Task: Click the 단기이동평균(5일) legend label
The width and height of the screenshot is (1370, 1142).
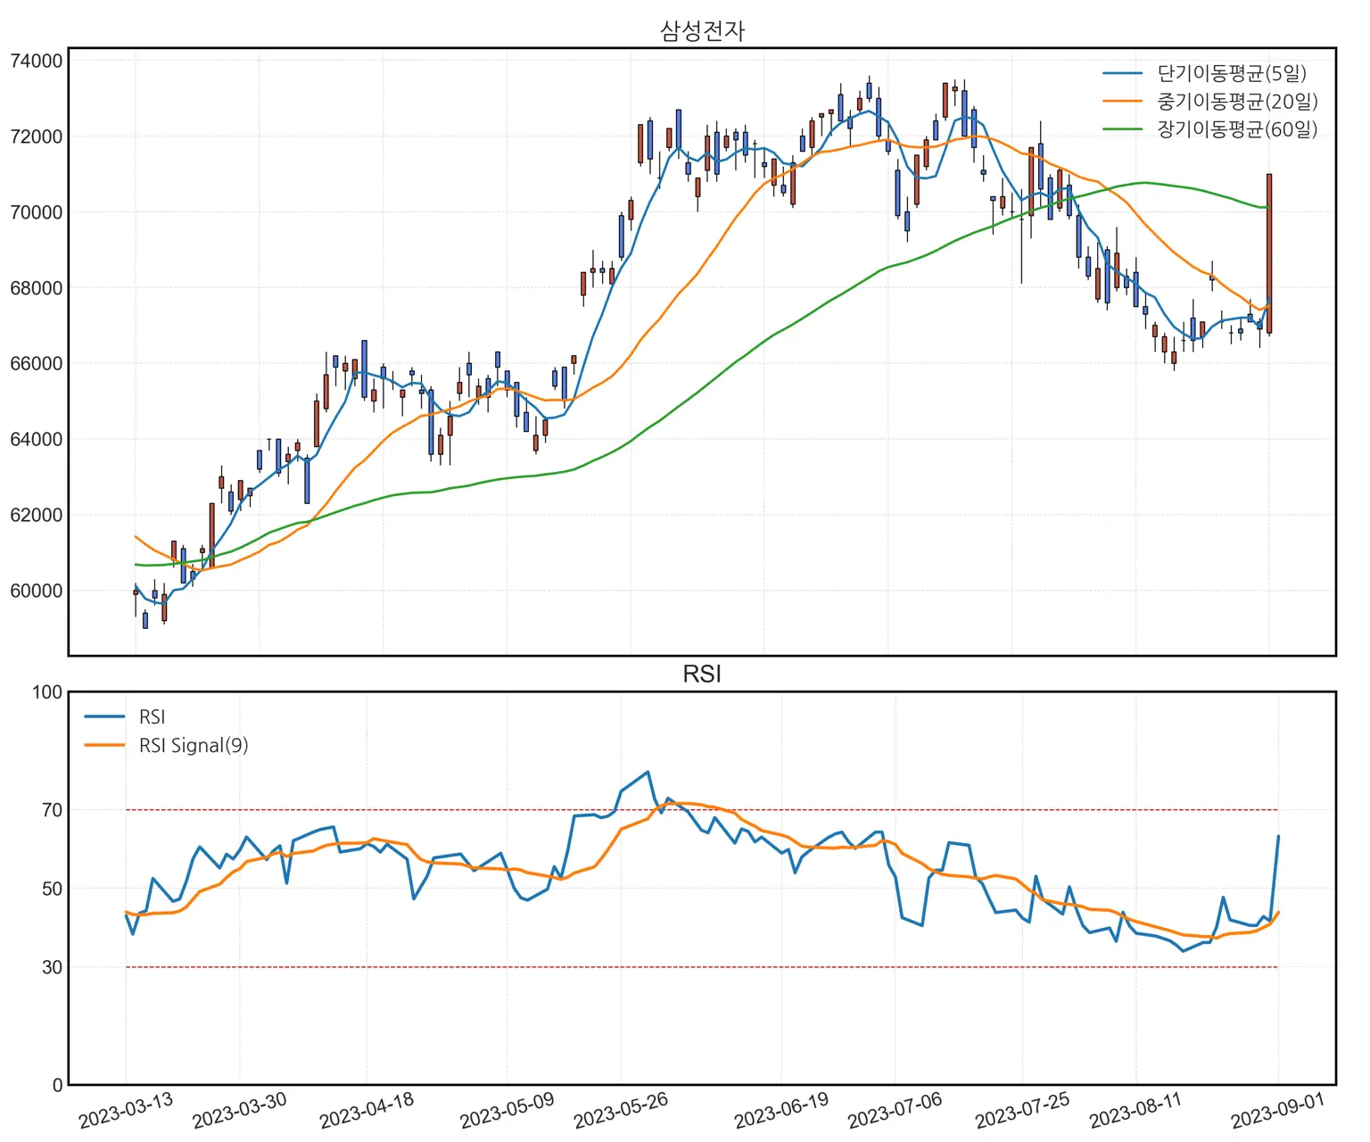Action: coord(1231,73)
